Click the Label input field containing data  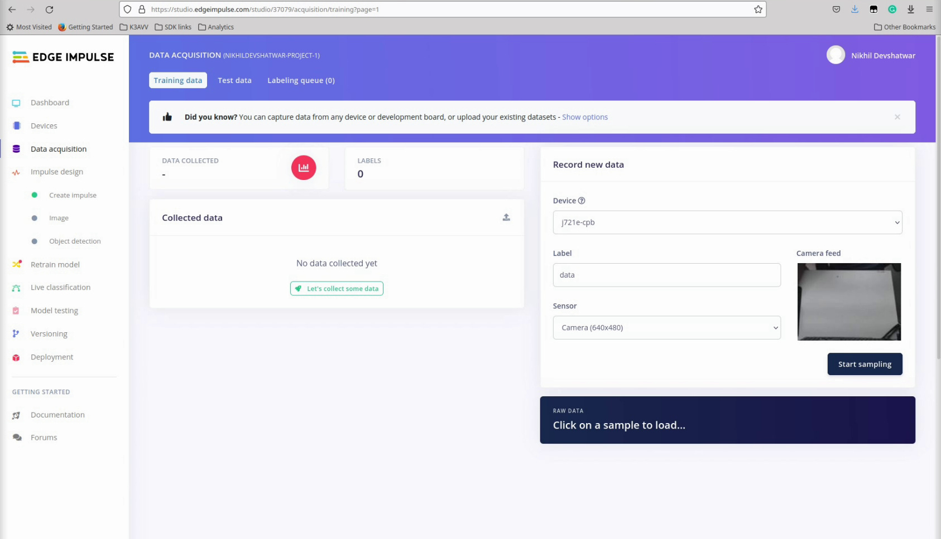[666, 275]
